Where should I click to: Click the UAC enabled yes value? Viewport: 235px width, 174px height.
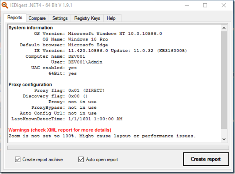[72, 68]
